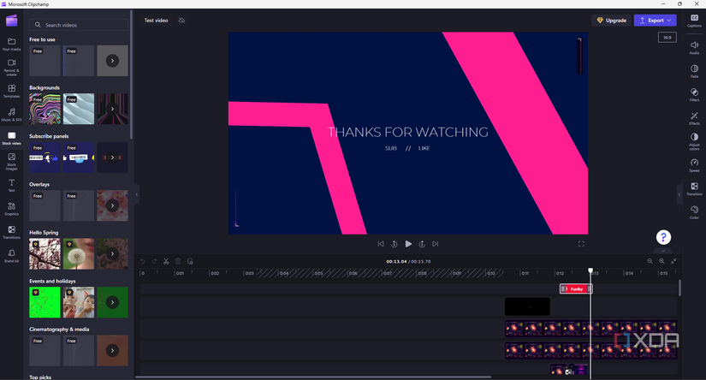
Task: Open the Graphics sidebar icon
Action: pyautogui.click(x=12, y=209)
